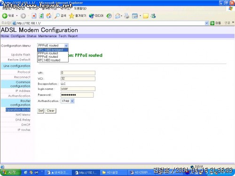Select Operation Mode in sidebar
Viewport: 235px width, 176px height.
click(18, 110)
